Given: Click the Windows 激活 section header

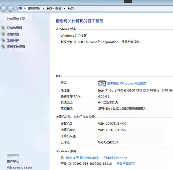Looking at the screenshot, I should [66, 151].
